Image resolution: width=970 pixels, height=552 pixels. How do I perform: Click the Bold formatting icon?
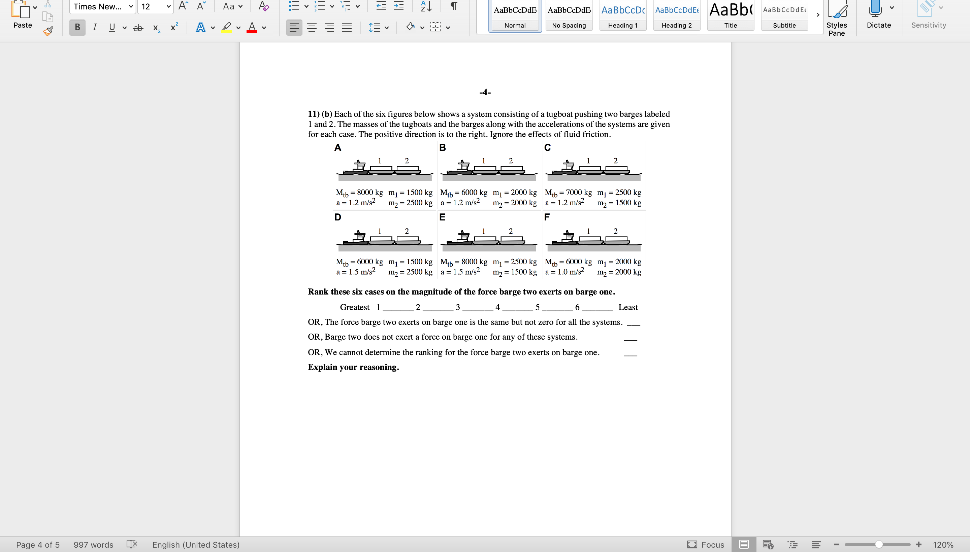click(x=76, y=27)
